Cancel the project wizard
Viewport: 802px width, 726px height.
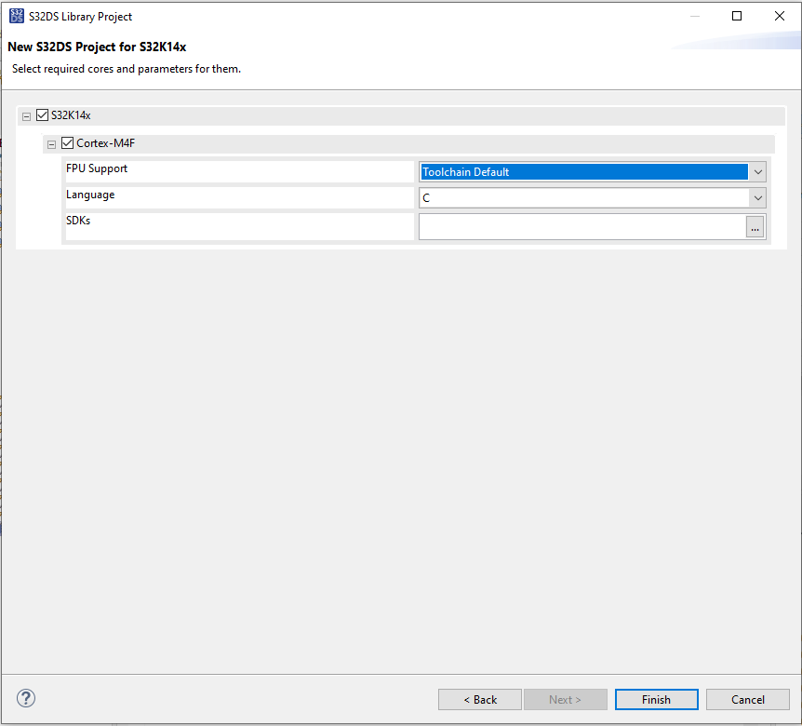(x=748, y=699)
